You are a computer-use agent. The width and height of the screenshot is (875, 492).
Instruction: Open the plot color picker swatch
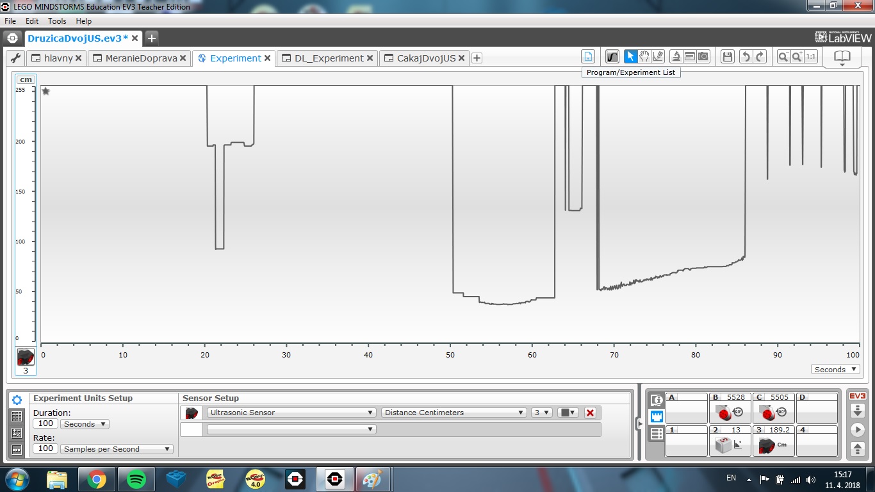point(568,413)
